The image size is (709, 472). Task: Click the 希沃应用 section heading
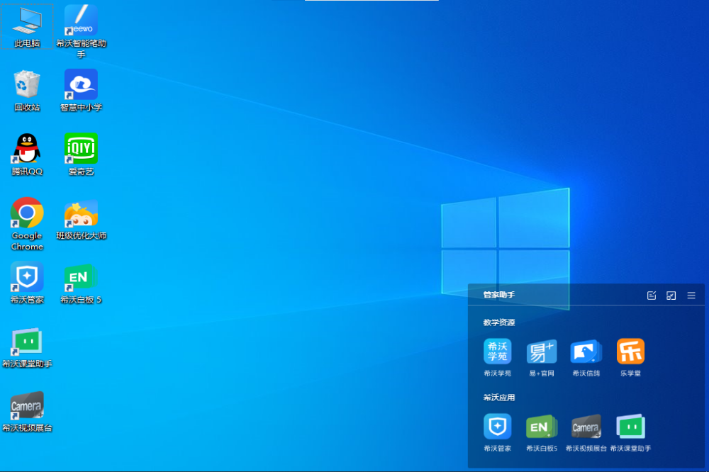(498, 398)
